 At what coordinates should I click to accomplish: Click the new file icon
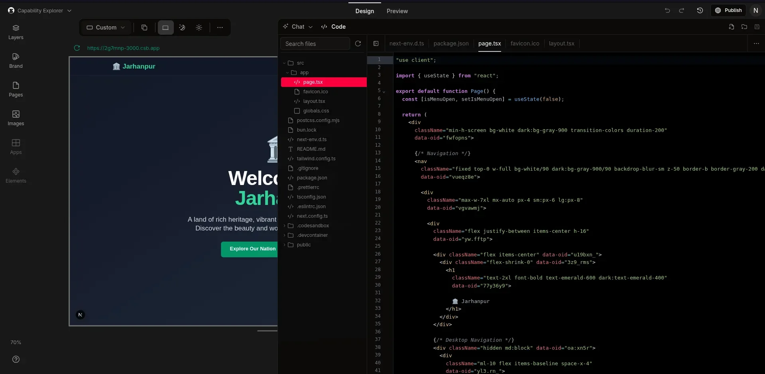click(x=732, y=27)
